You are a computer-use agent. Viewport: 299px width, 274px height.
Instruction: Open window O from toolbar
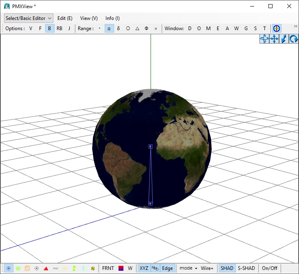(x=199, y=28)
